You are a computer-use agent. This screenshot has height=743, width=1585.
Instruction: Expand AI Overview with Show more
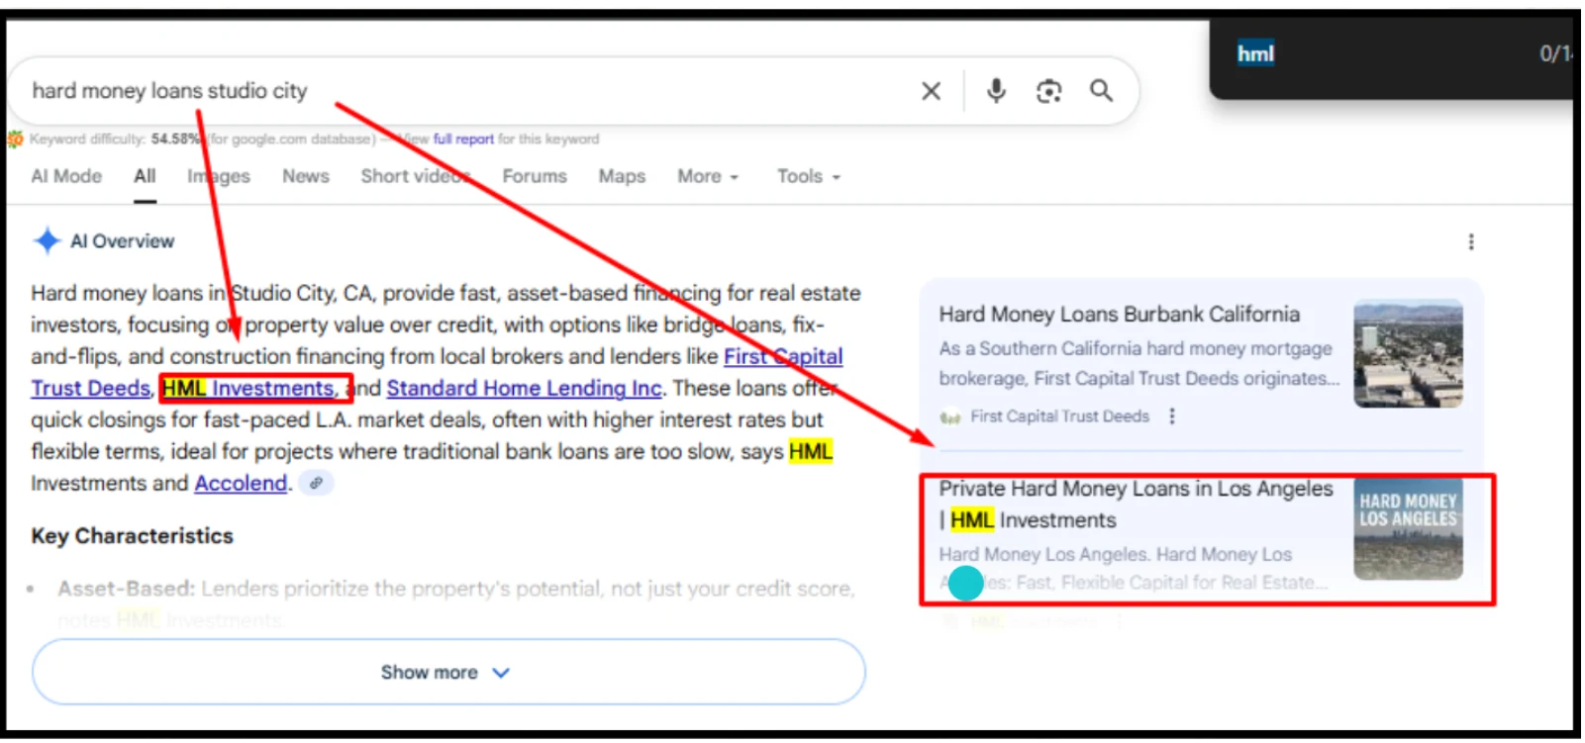point(448,672)
